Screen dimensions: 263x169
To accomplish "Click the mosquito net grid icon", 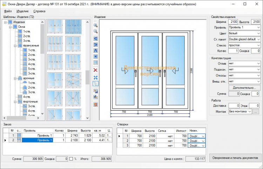I will click(x=96, y=63).
